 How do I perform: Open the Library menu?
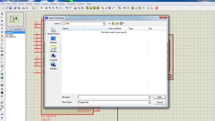point(62,4)
